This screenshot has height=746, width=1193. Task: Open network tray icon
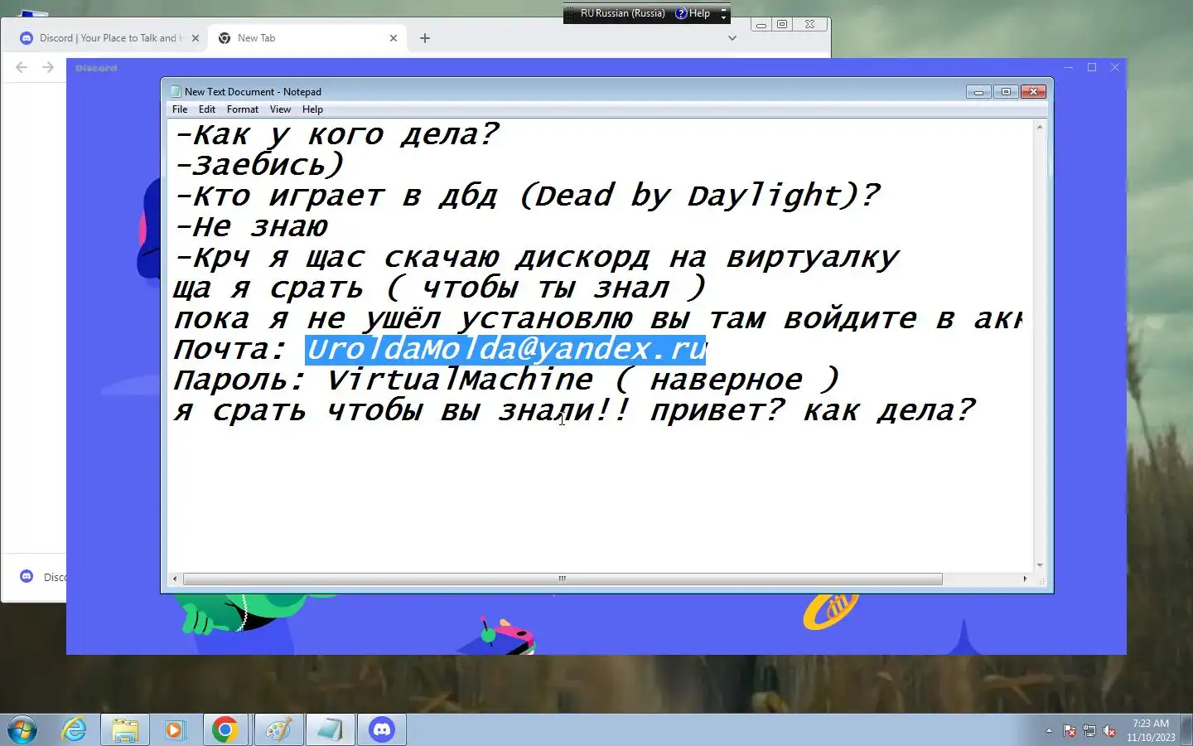tap(1089, 730)
